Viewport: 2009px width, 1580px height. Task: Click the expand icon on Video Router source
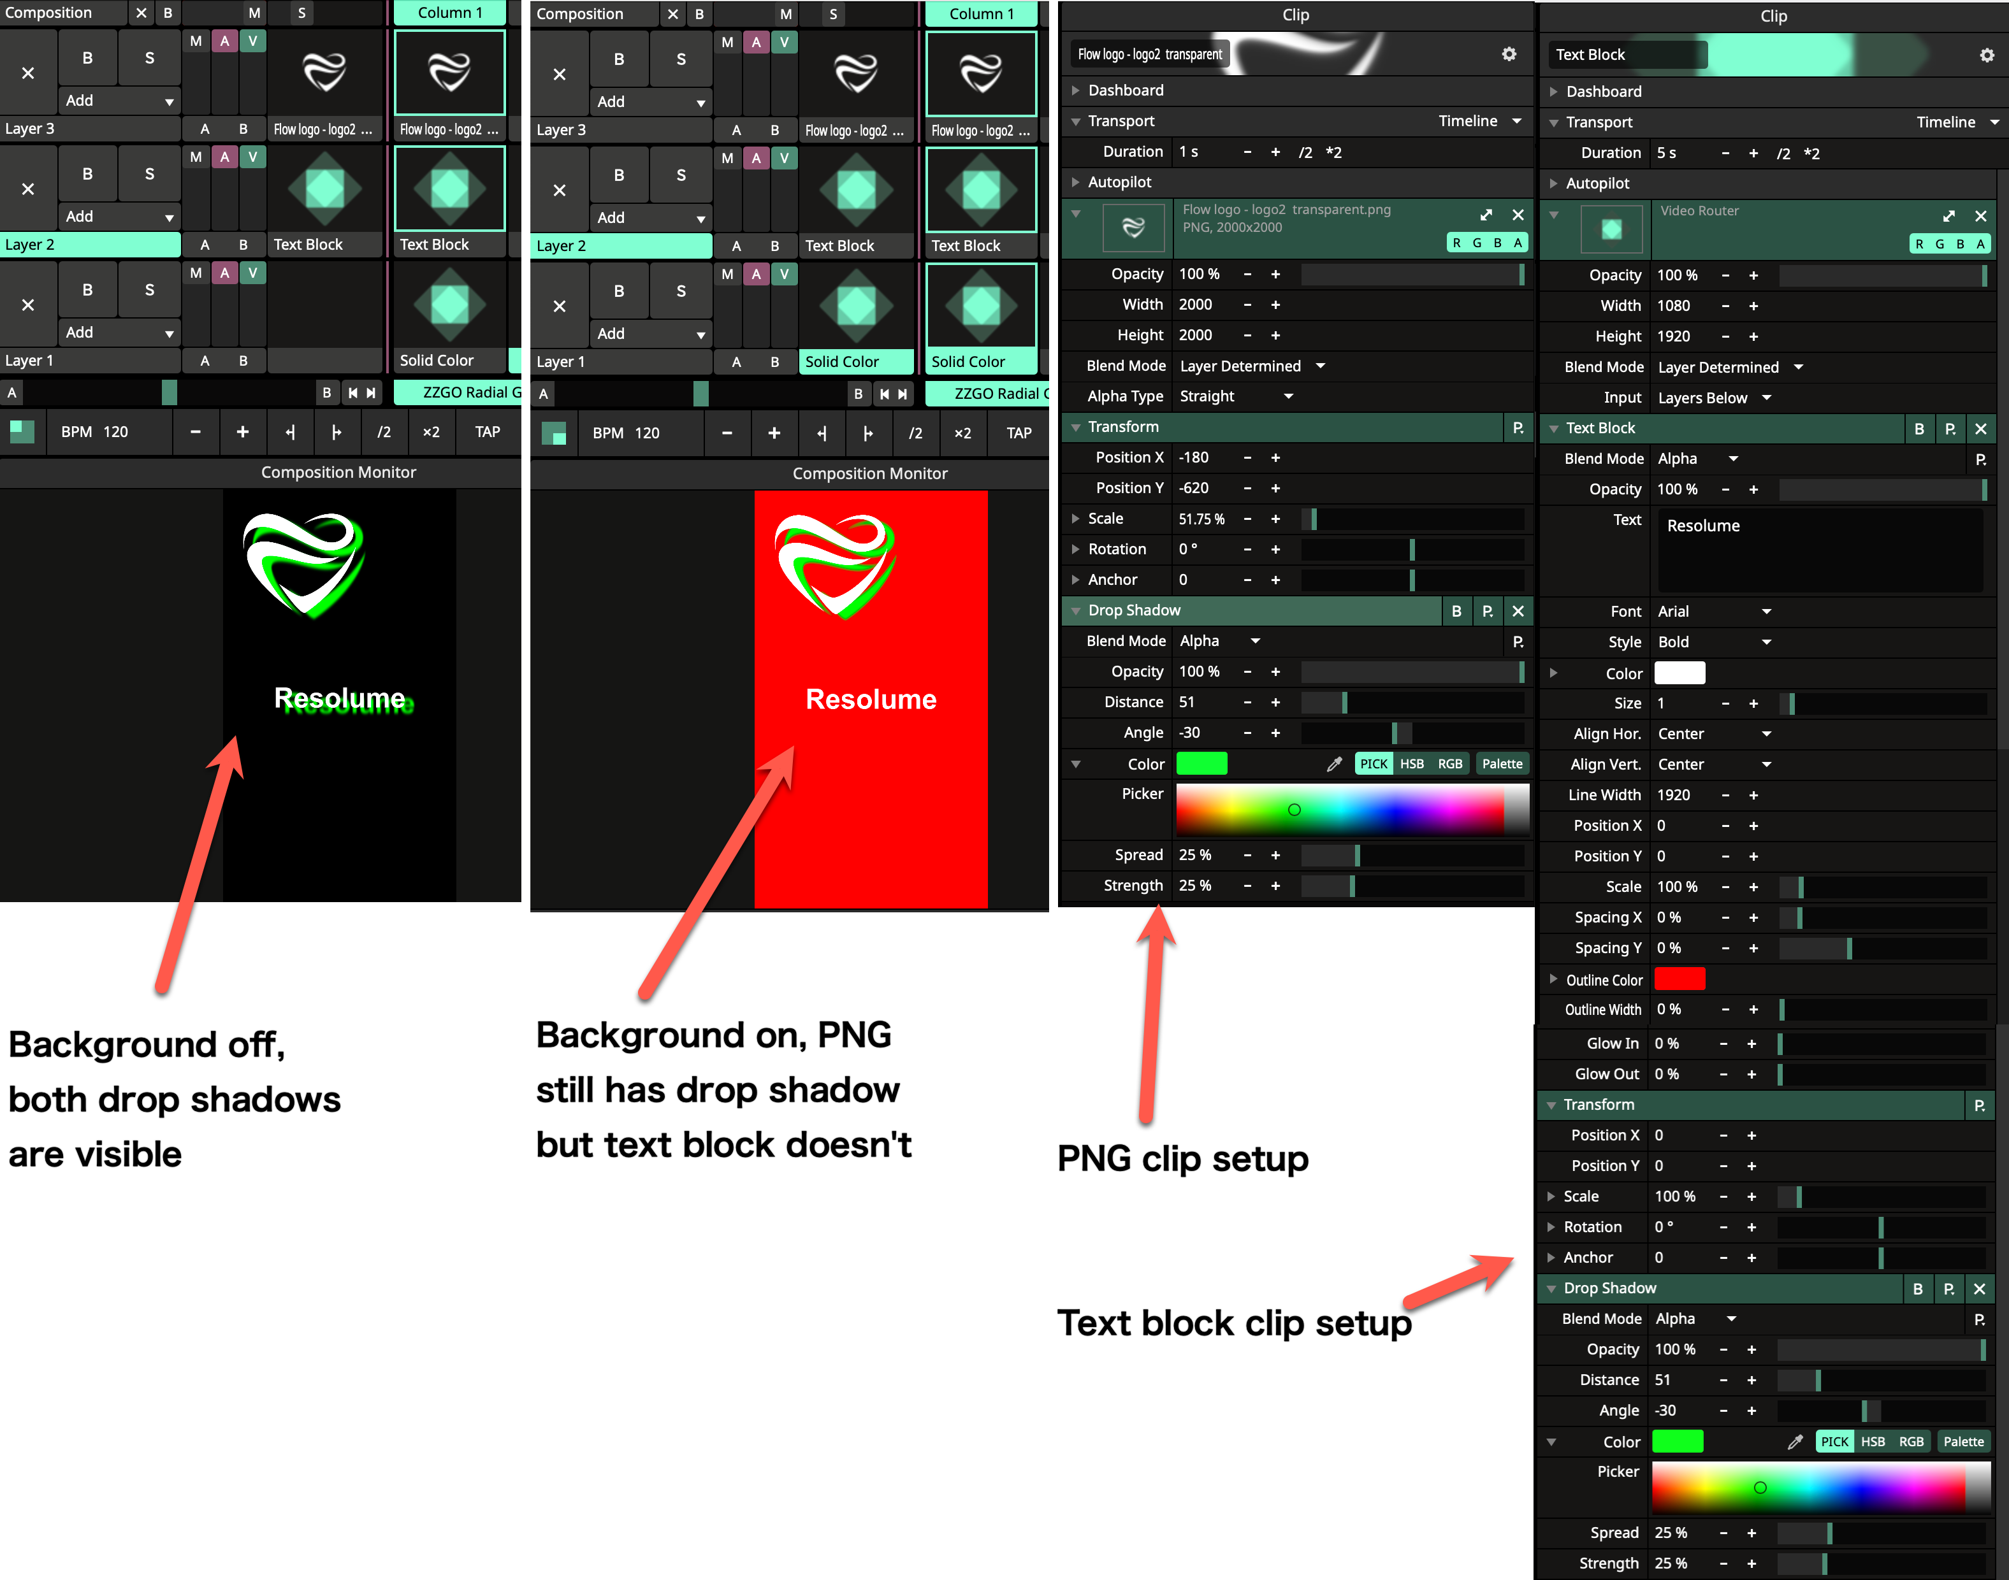coord(1949,215)
